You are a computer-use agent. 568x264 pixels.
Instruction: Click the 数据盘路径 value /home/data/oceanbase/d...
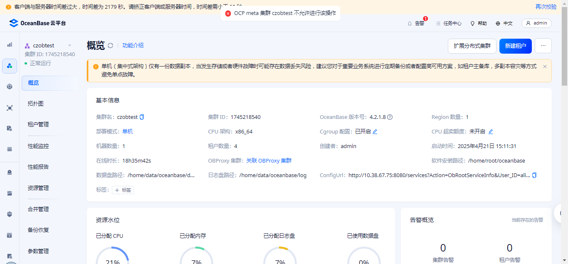click(x=161, y=175)
